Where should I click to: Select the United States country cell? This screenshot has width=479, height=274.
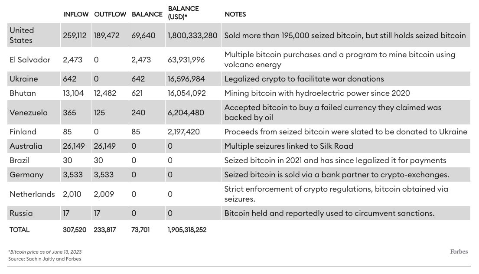[x=22, y=35]
